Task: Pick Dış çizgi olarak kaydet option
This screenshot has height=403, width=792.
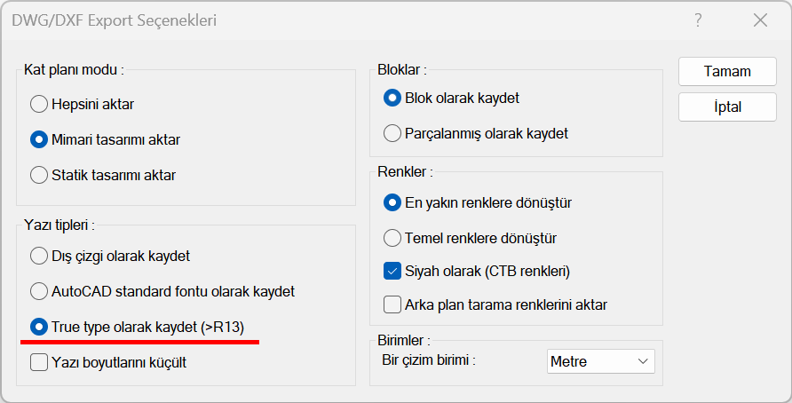Action: [x=39, y=256]
